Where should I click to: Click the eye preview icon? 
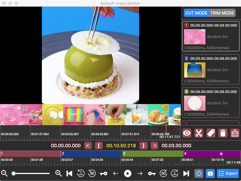click(187, 133)
